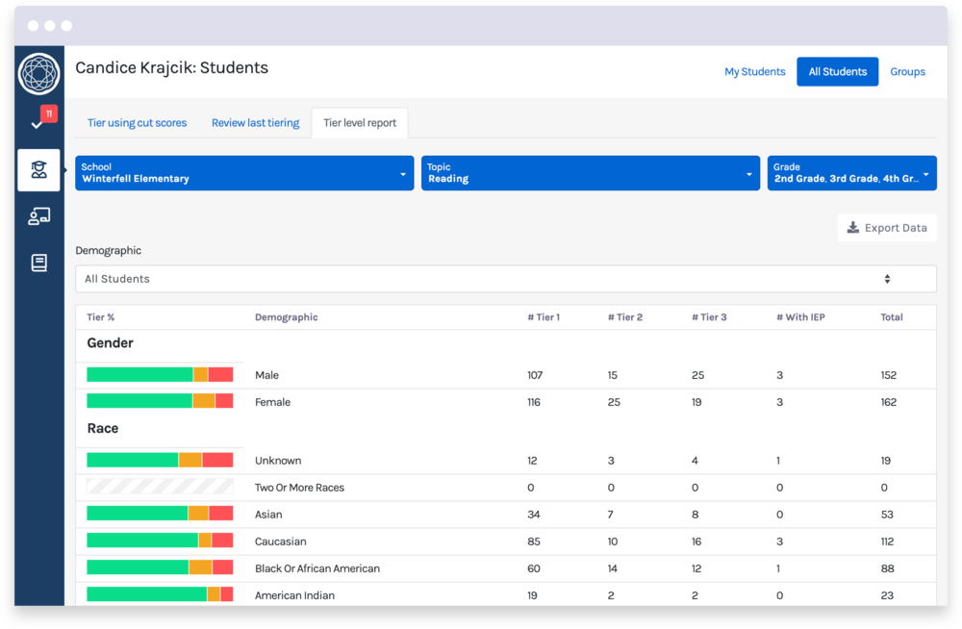Click the empty Two Or More Races bar
This screenshot has height=629, width=962.
coord(160,487)
